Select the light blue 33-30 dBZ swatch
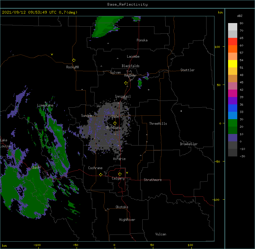Screen dimensions: 255x249 [233, 115]
